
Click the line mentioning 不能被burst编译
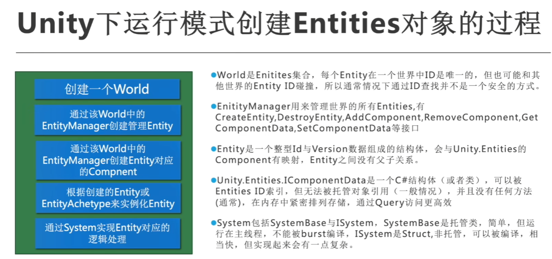tap(374, 234)
